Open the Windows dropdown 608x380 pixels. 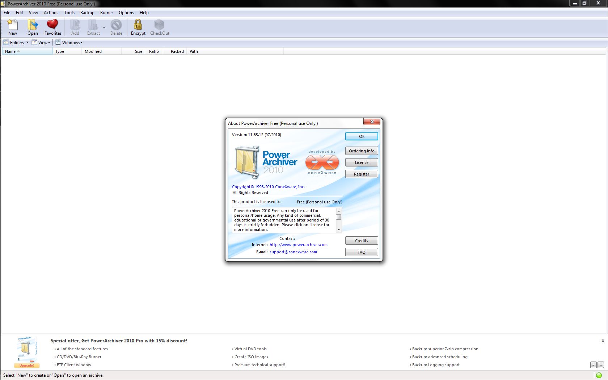point(69,42)
